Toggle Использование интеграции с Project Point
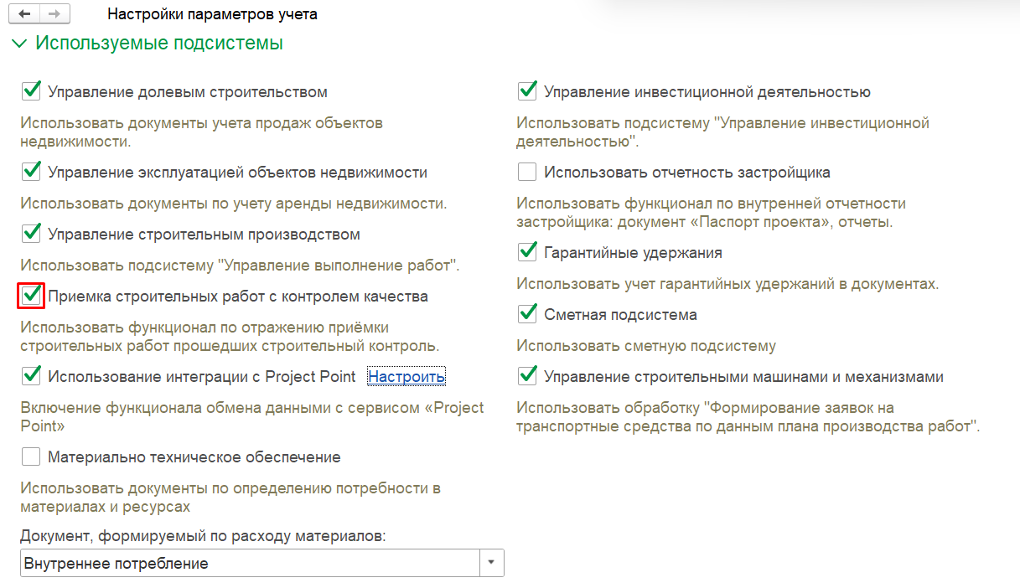 point(31,376)
